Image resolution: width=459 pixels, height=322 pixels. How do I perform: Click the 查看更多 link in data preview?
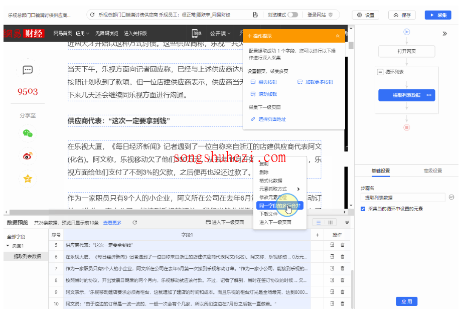click(x=112, y=223)
